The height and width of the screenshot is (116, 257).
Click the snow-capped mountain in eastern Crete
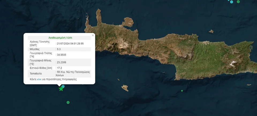[x=233, y=64]
